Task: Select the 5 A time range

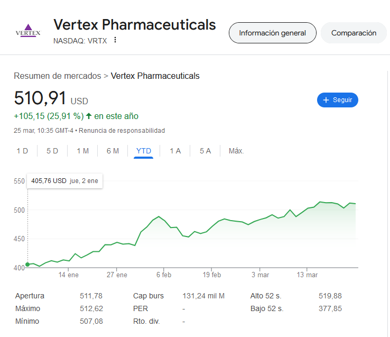Action: click(205, 151)
